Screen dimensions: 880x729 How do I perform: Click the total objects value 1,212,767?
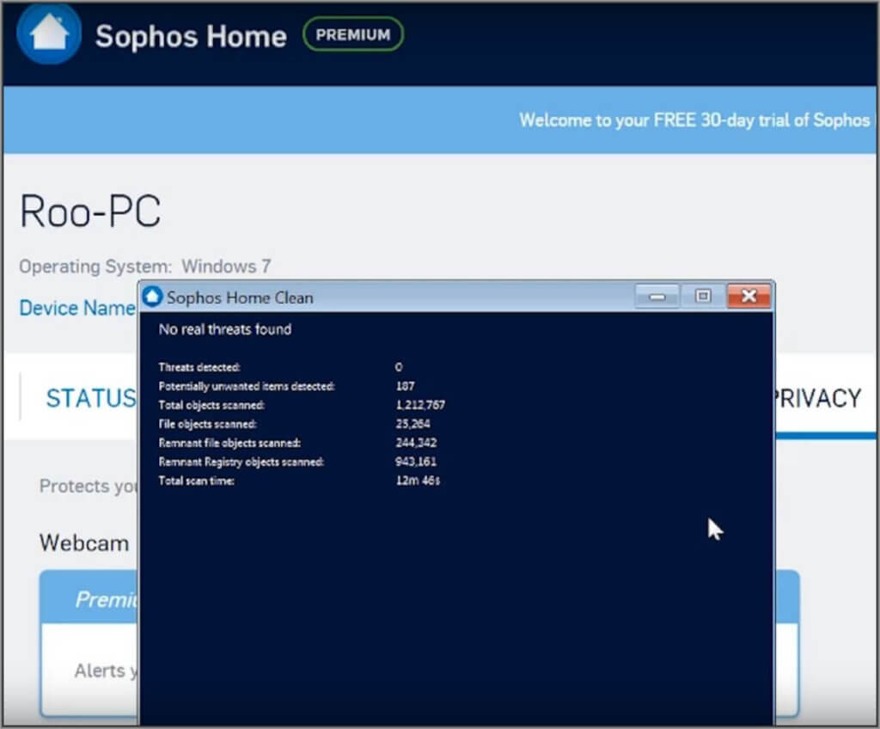pyautogui.click(x=420, y=405)
